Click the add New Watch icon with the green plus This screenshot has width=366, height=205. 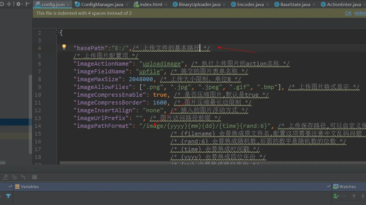336,196
